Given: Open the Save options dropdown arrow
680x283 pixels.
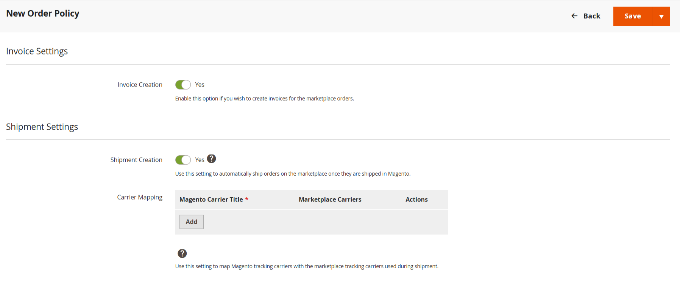Looking at the screenshot, I should (661, 16).
